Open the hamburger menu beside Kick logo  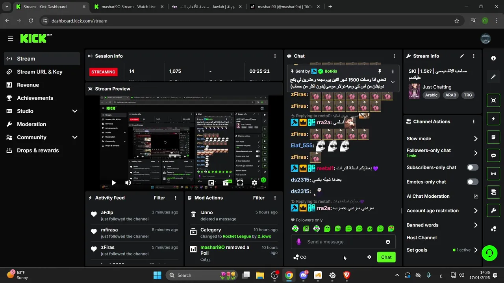coord(10,39)
